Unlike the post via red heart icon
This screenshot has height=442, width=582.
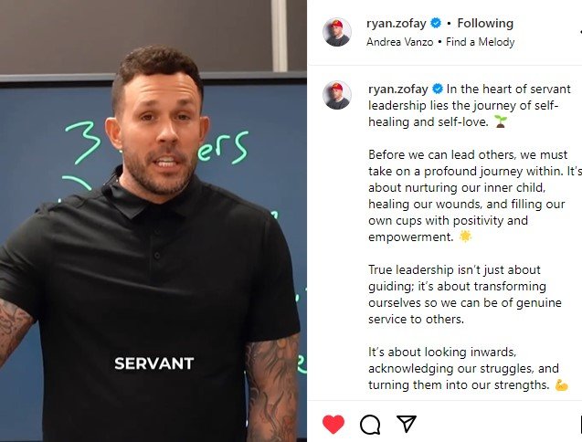pos(333,424)
